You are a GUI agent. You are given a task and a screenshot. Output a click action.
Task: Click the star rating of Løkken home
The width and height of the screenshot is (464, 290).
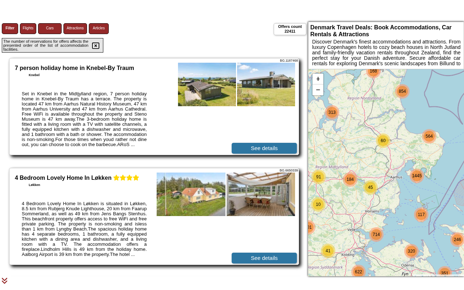[126, 178]
